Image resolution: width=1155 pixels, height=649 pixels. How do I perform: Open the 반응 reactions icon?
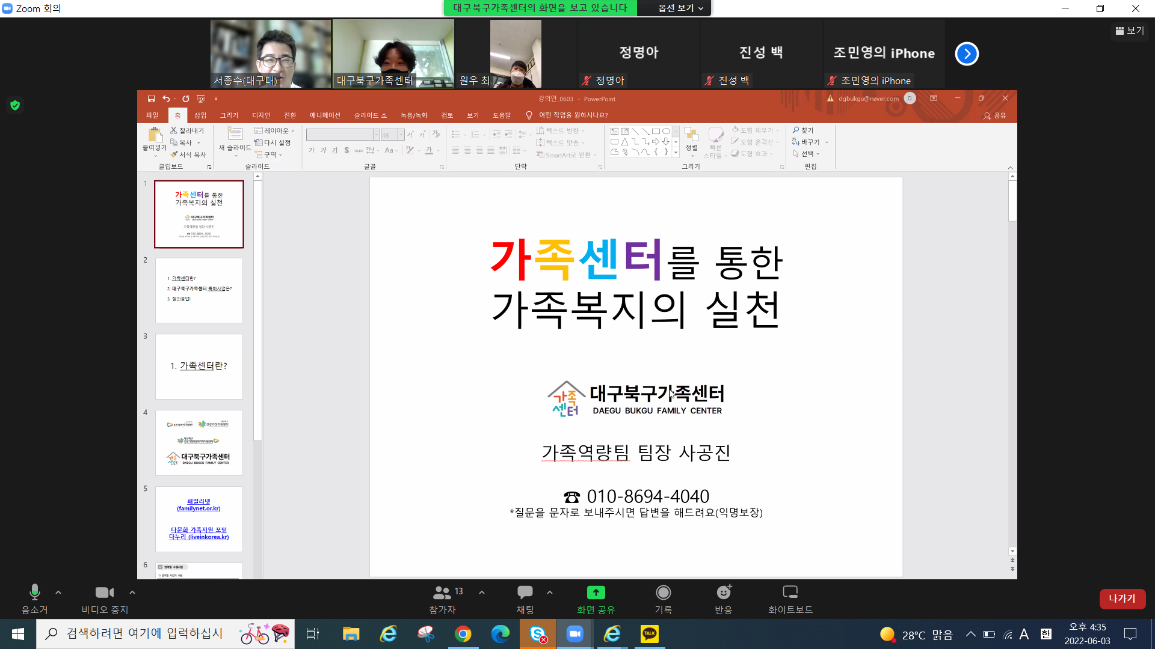tap(724, 593)
